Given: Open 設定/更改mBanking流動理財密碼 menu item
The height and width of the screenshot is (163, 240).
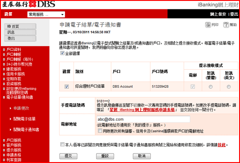Looking at the screenshot, I should point(21,91).
